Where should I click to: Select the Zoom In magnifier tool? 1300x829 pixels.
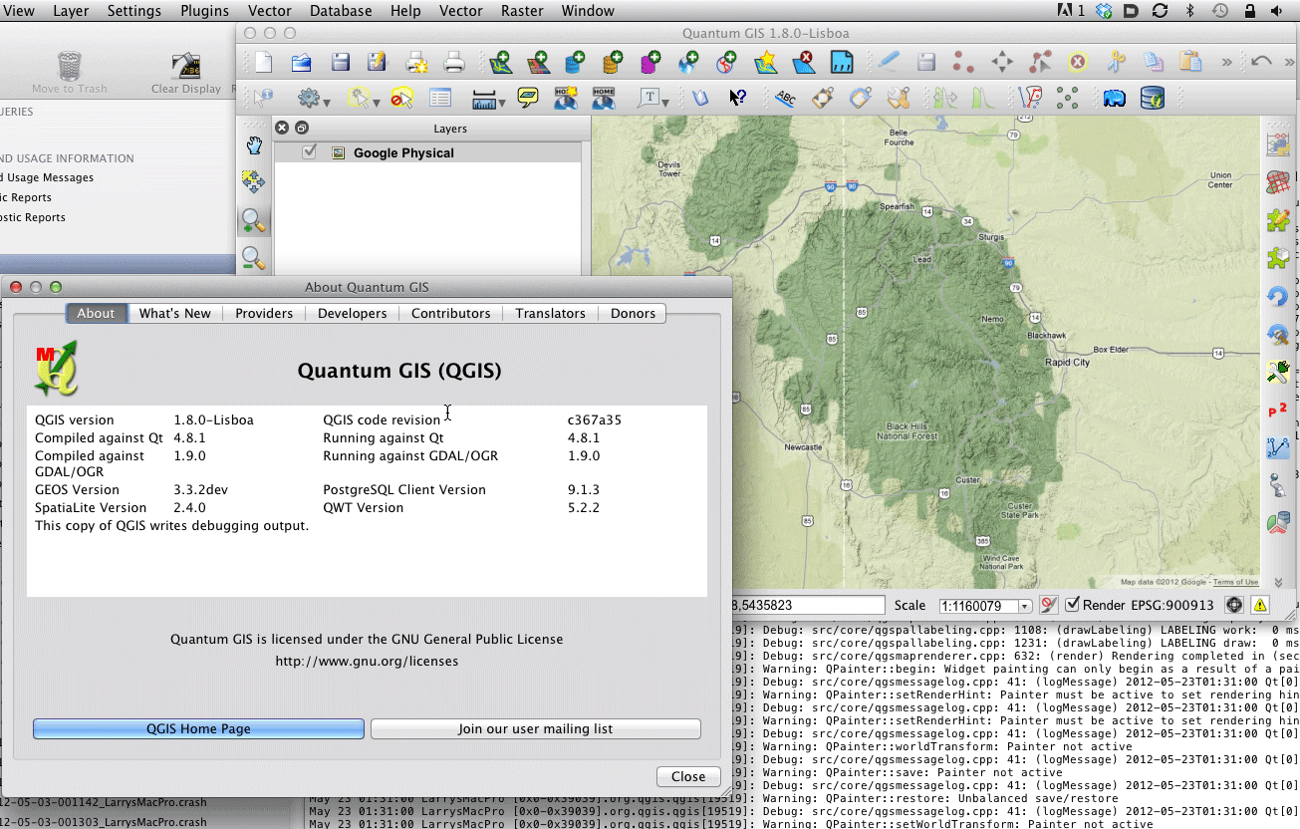coord(254,220)
